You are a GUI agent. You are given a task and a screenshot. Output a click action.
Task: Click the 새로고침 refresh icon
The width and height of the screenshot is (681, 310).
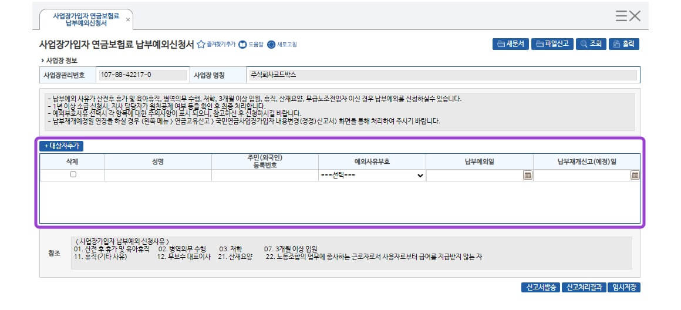point(271,45)
